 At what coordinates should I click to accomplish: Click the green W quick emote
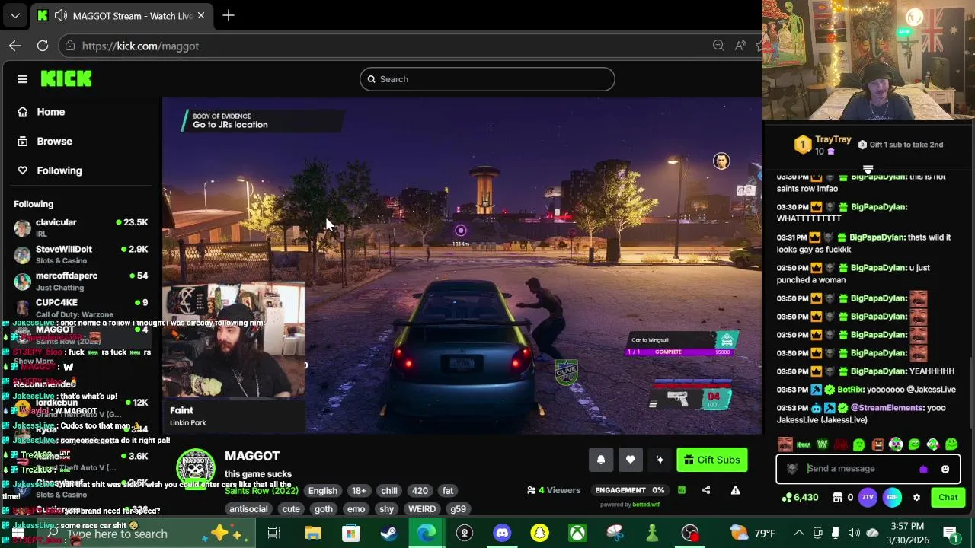click(x=822, y=444)
